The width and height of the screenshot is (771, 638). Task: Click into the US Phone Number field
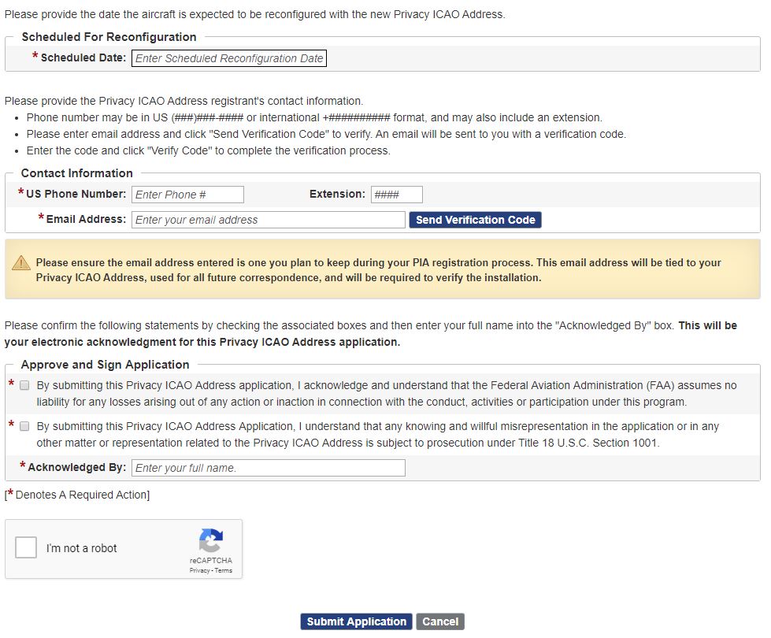[187, 195]
